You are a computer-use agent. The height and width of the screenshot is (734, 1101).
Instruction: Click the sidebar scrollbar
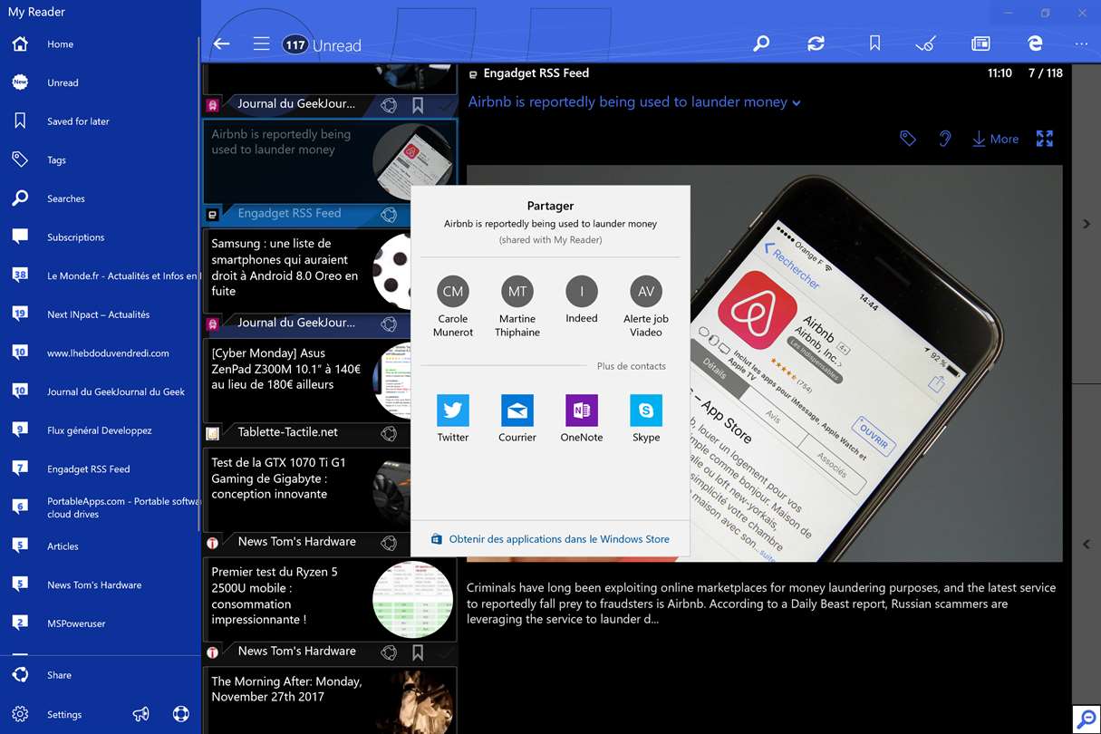point(198,285)
